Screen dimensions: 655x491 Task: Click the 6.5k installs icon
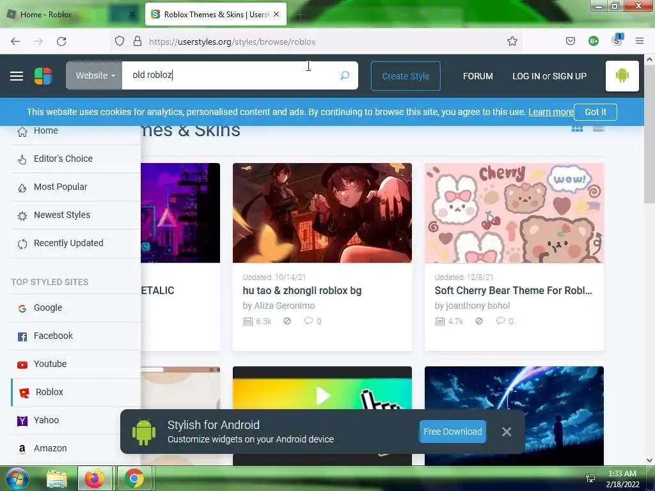(x=248, y=321)
